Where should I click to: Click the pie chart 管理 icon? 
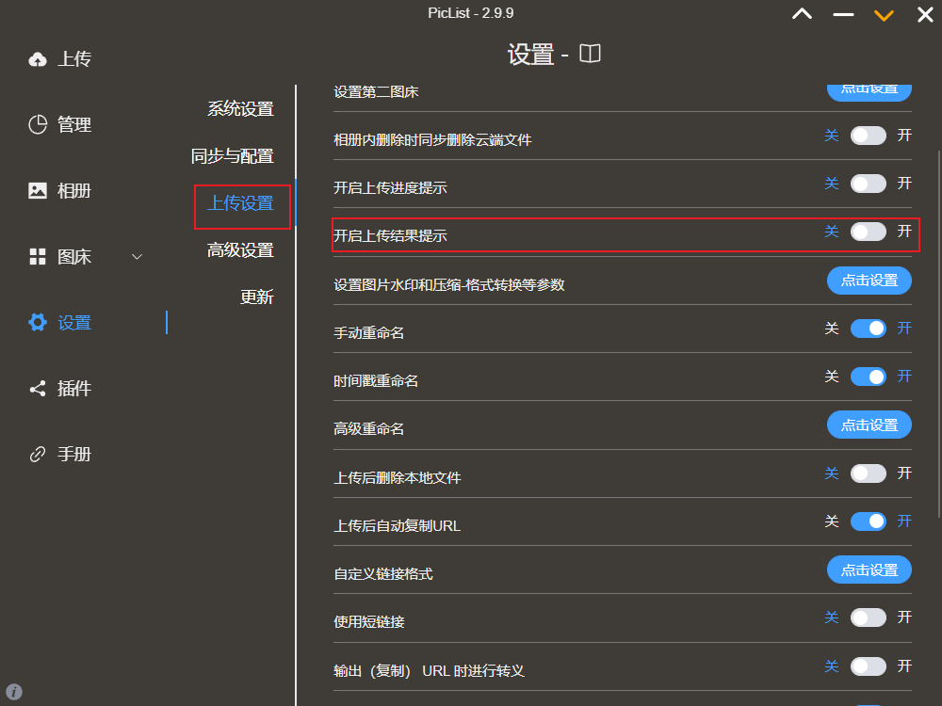coord(38,124)
